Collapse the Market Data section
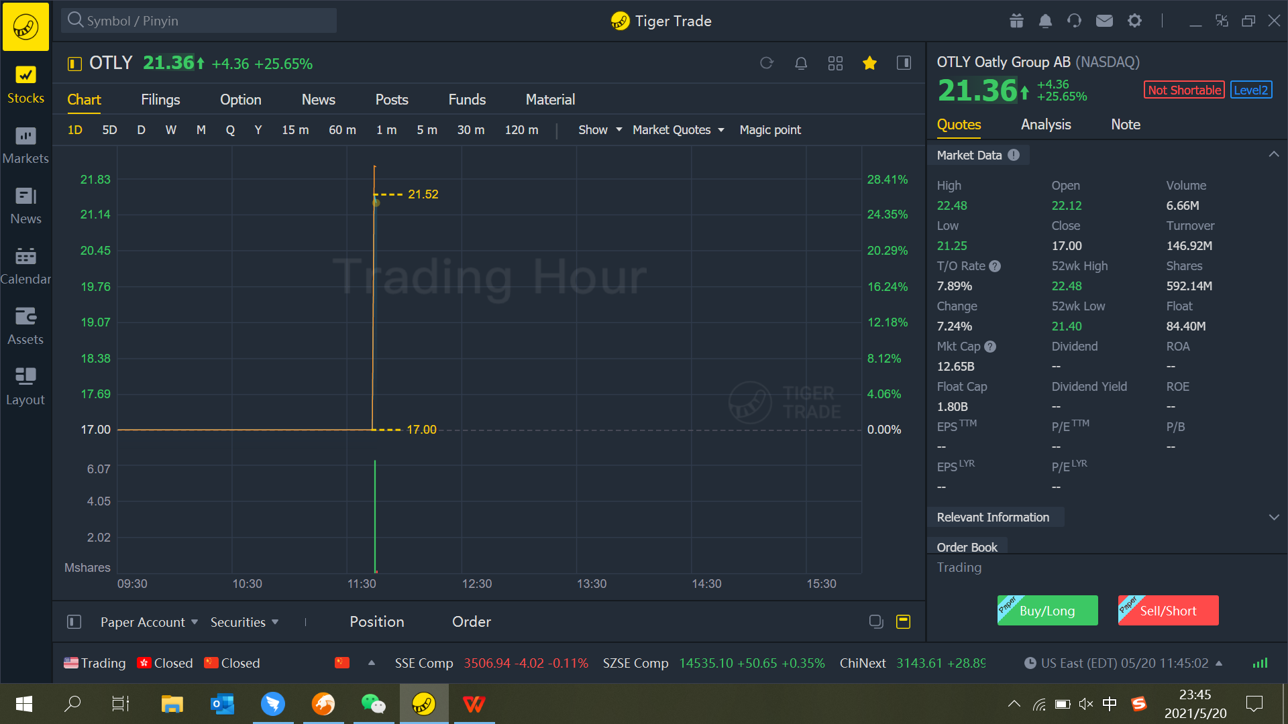Image resolution: width=1288 pixels, height=724 pixels. [x=1274, y=155]
